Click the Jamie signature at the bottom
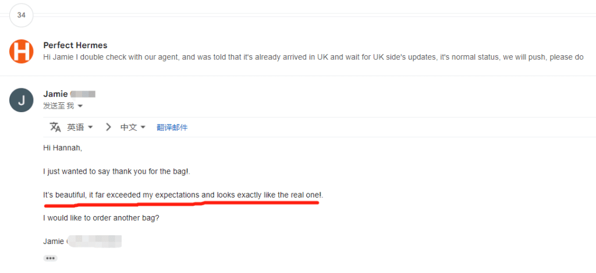Image resolution: width=596 pixels, height=273 pixels. pyautogui.click(x=54, y=241)
